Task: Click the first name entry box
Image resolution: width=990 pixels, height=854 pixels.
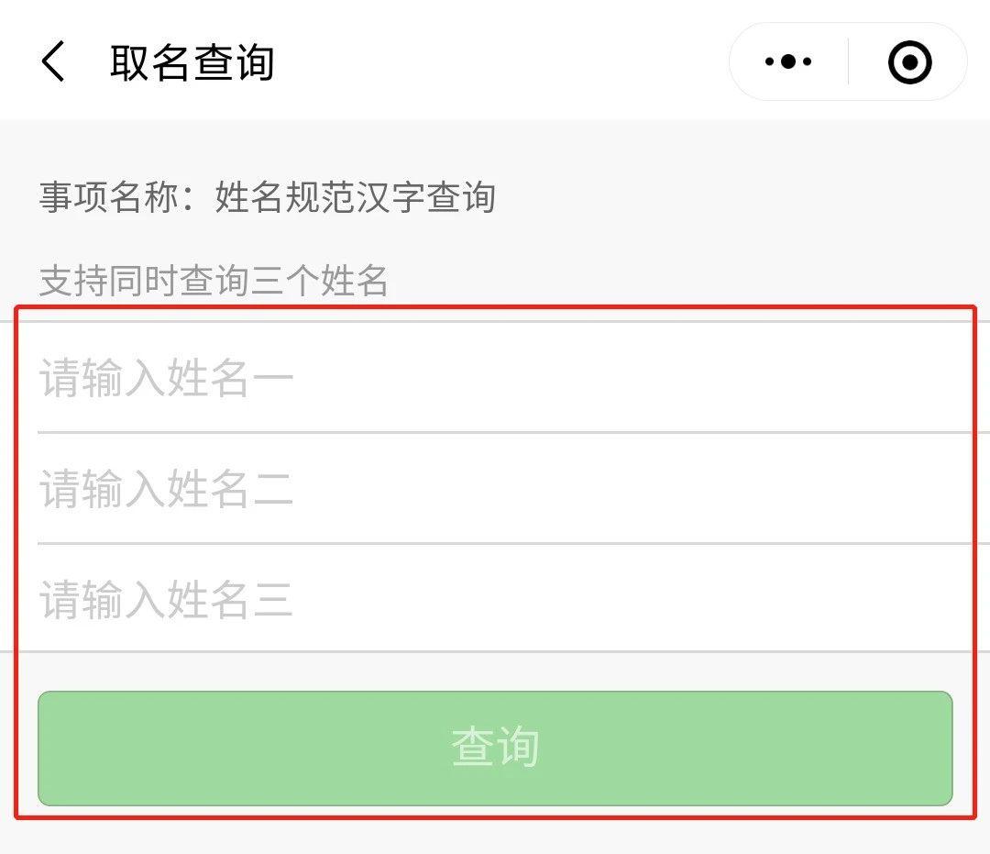Action: pyautogui.click(x=367, y=376)
